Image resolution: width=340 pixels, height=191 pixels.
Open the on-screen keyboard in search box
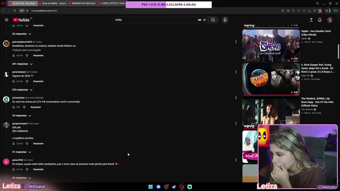[199, 20]
